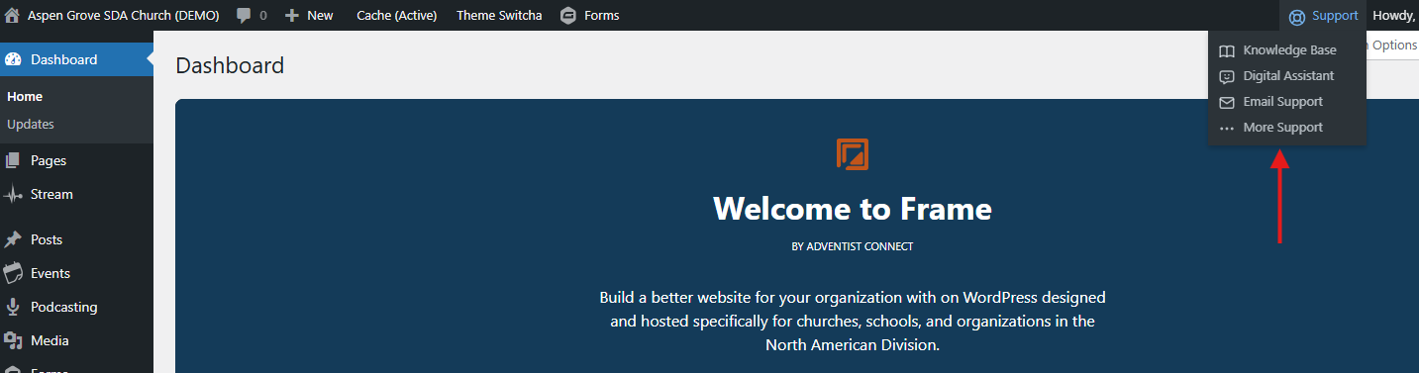Click the 'BY ADVENTIST CONNECT' subtitle
Image resolution: width=1419 pixels, height=373 pixels.
click(853, 246)
